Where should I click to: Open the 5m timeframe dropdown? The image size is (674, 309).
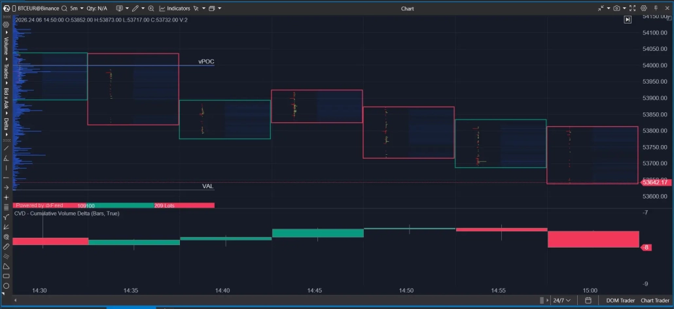(x=77, y=8)
